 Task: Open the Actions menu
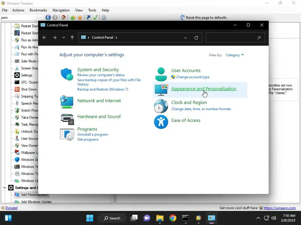coord(18,10)
